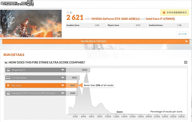
Task: Click the SHOW RESULT DETAILS bar
Action: pos(96,41)
